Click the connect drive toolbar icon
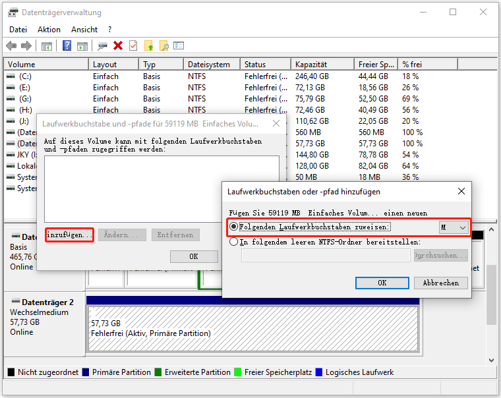Image resolution: width=501 pixels, height=398 pixels. point(102,45)
